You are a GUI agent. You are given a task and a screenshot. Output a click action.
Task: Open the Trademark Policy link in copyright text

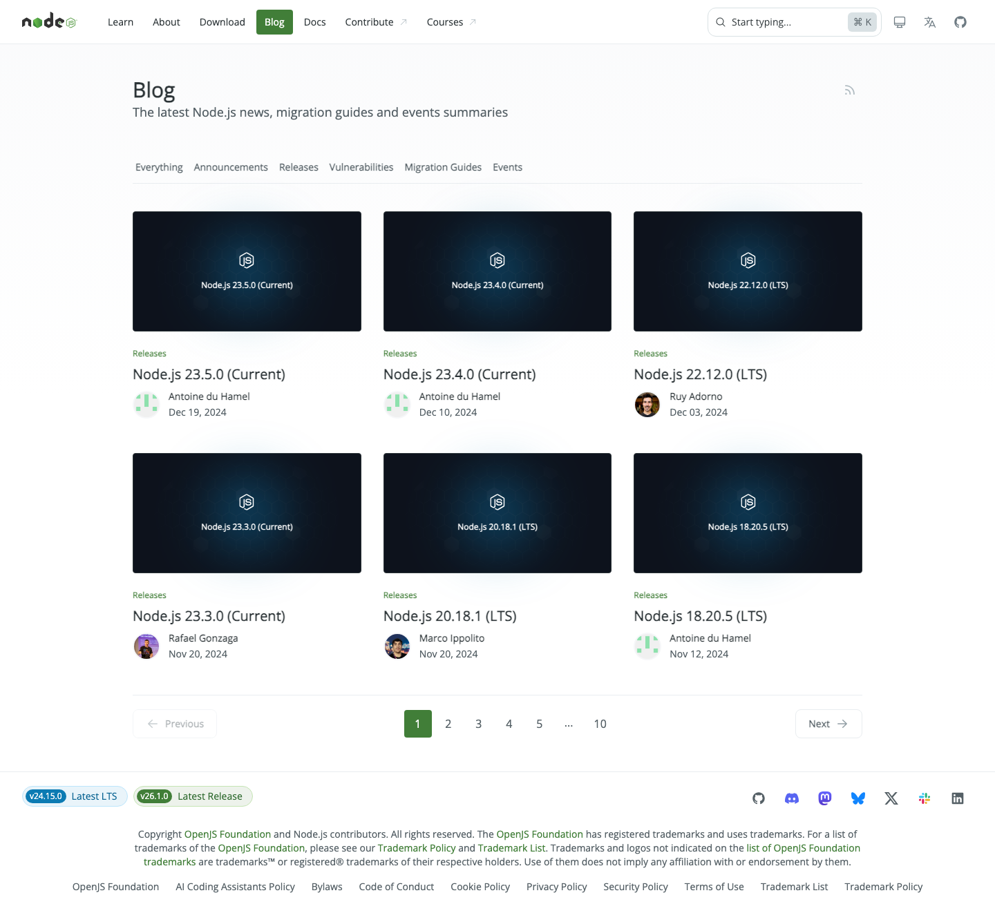click(x=417, y=848)
